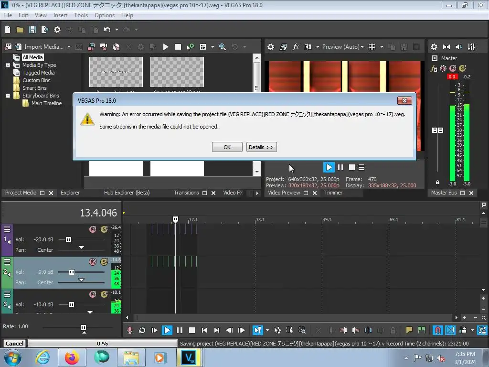The height and width of the screenshot is (367, 489).
Task: Click the New project icon
Action: 8,30
